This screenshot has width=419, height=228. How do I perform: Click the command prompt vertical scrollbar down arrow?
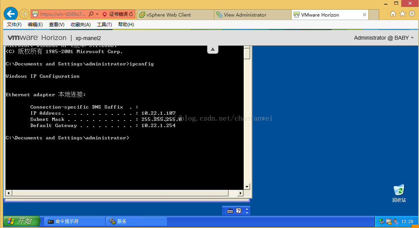tap(247, 186)
